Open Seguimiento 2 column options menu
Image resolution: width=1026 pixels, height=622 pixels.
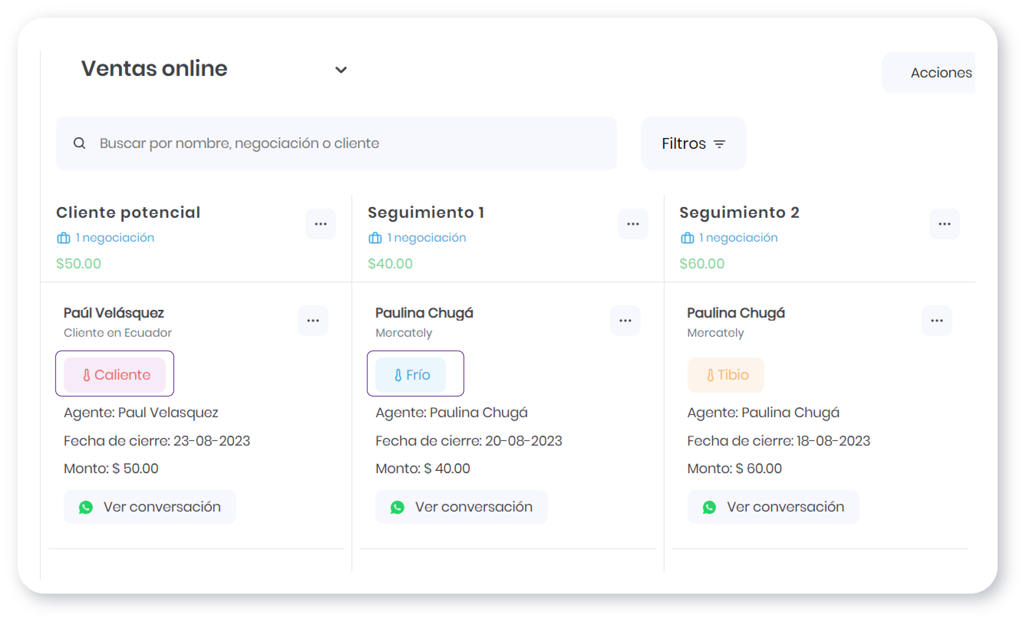pos(944,224)
